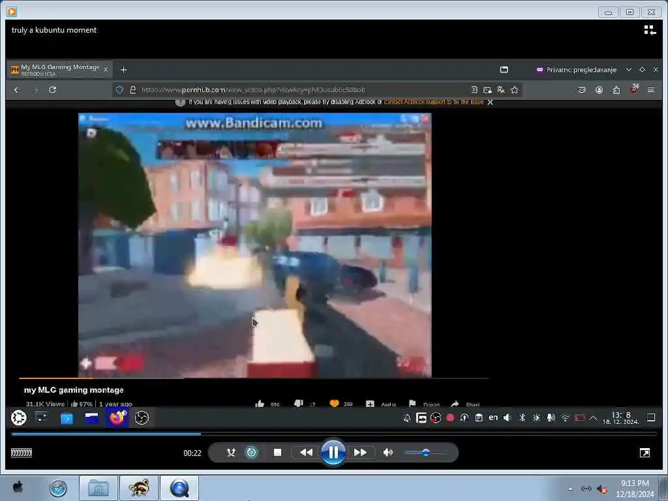Reload the page in recorded Firefox
The image size is (668, 501).
tap(52, 90)
